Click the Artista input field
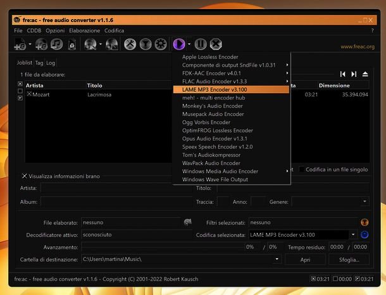Screen dimensions: 386x295 (116, 188)
